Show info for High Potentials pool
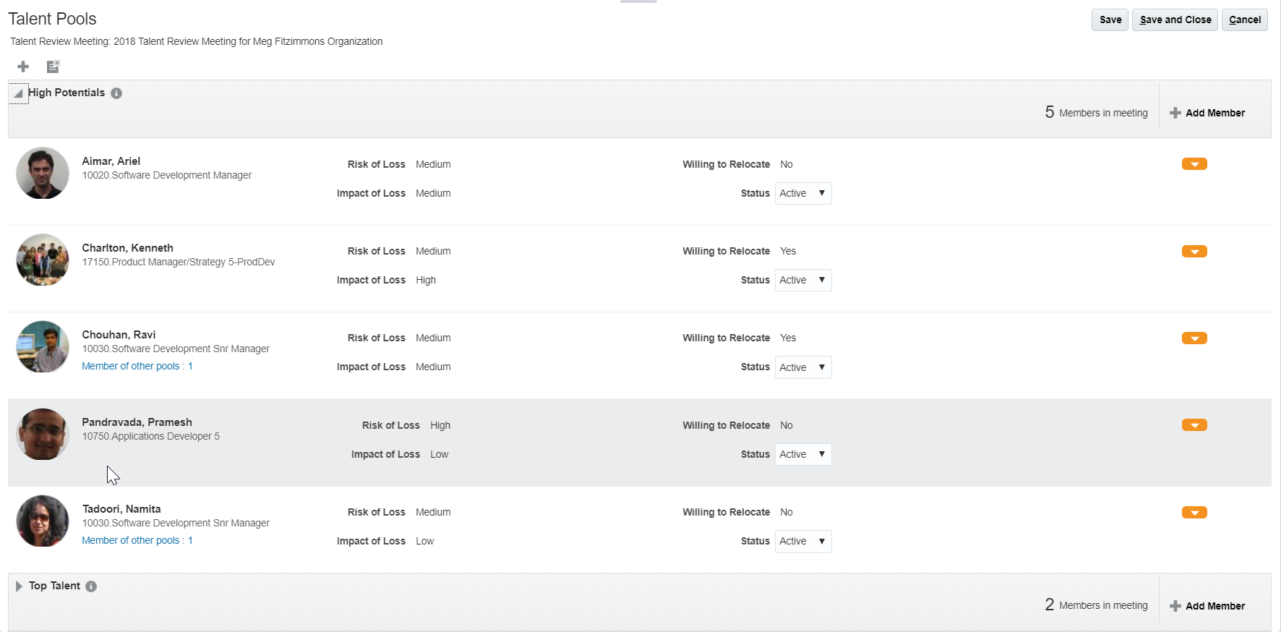 (x=116, y=93)
